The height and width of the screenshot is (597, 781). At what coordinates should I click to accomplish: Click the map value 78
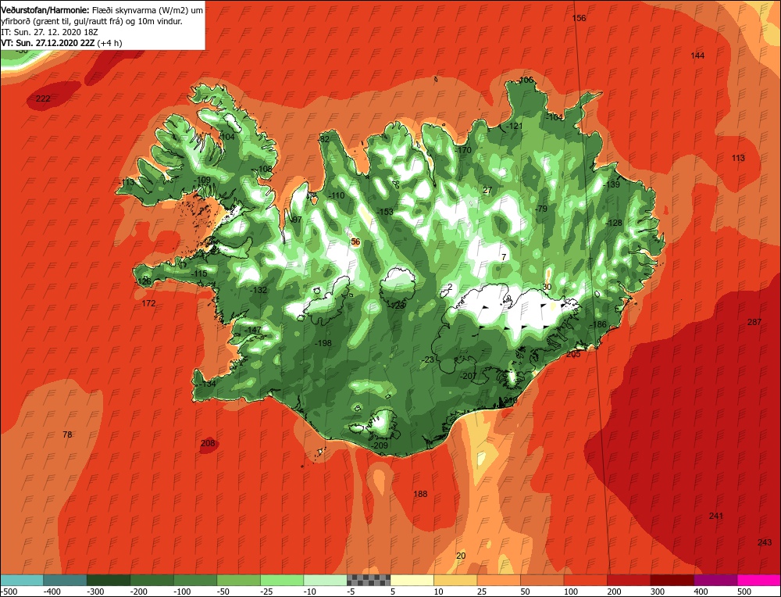(67, 434)
